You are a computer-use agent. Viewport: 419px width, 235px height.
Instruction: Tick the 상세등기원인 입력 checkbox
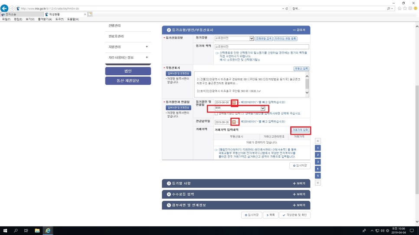(216, 114)
